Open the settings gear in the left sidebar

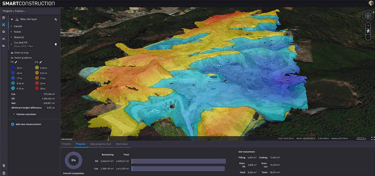pos(3,32)
